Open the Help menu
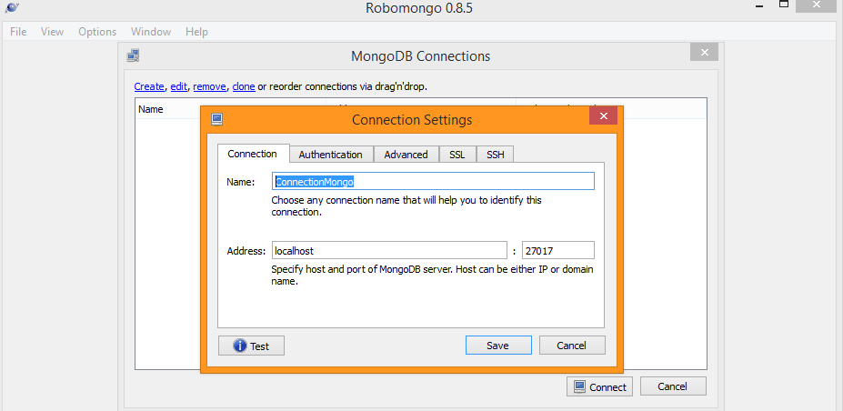The height and width of the screenshot is (411, 843). [196, 32]
